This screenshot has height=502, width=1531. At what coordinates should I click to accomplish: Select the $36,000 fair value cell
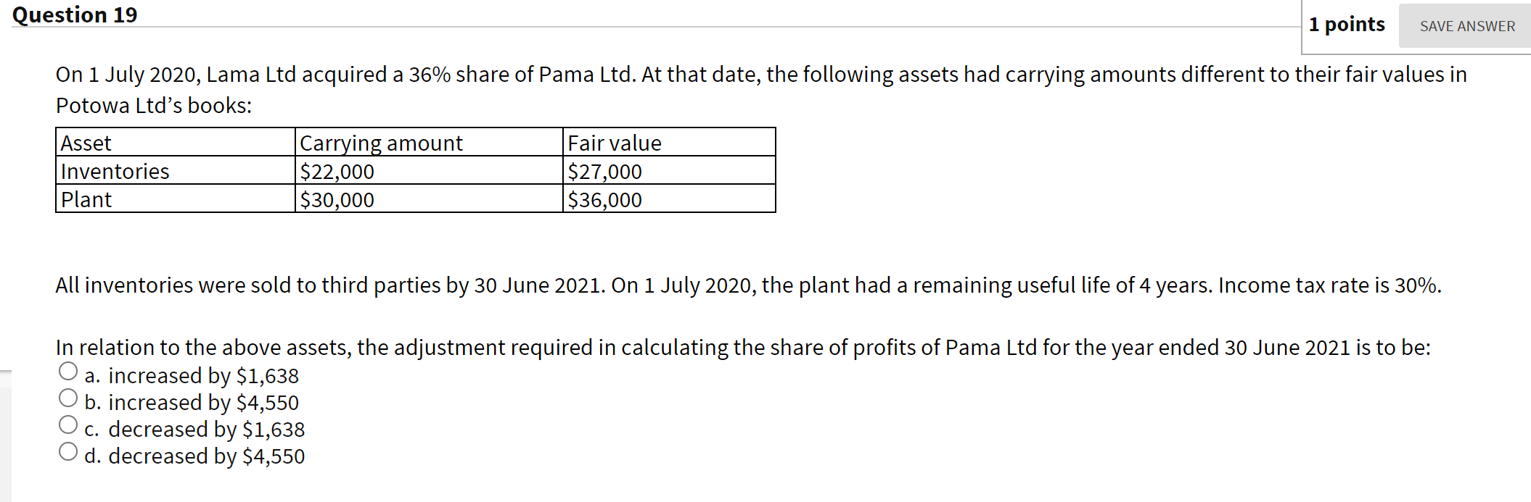coord(604,200)
